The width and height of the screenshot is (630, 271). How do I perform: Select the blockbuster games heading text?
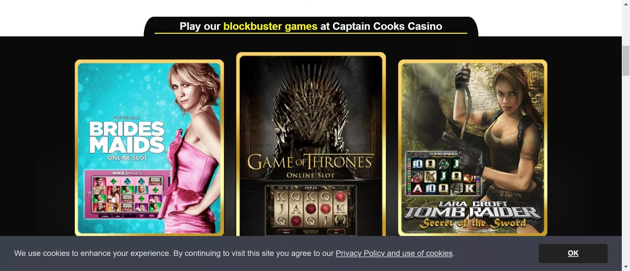tap(270, 26)
